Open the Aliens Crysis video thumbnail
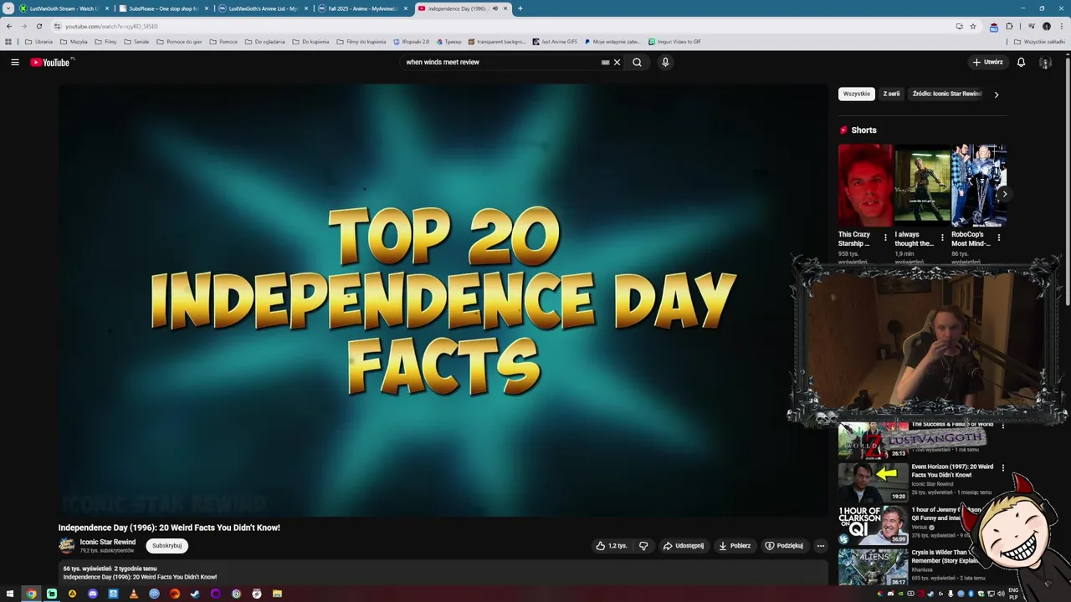The image size is (1071, 602). (873, 567)
